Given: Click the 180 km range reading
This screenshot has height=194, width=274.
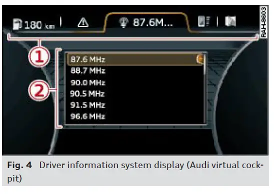Looking at the screenshot, I should (39, 25).
